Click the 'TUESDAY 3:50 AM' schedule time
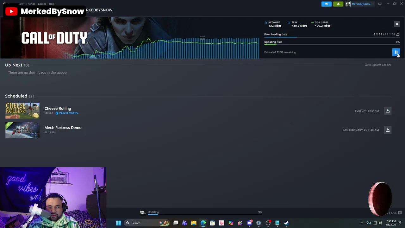Viewport: 405px width, 228px height. pos(366,111)
